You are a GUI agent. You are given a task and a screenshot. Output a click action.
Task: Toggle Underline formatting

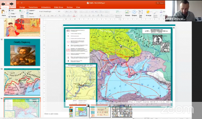48,16
